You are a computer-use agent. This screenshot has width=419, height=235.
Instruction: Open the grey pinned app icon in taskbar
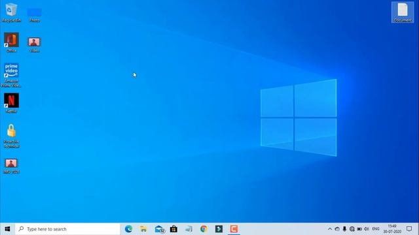(189, 229)
